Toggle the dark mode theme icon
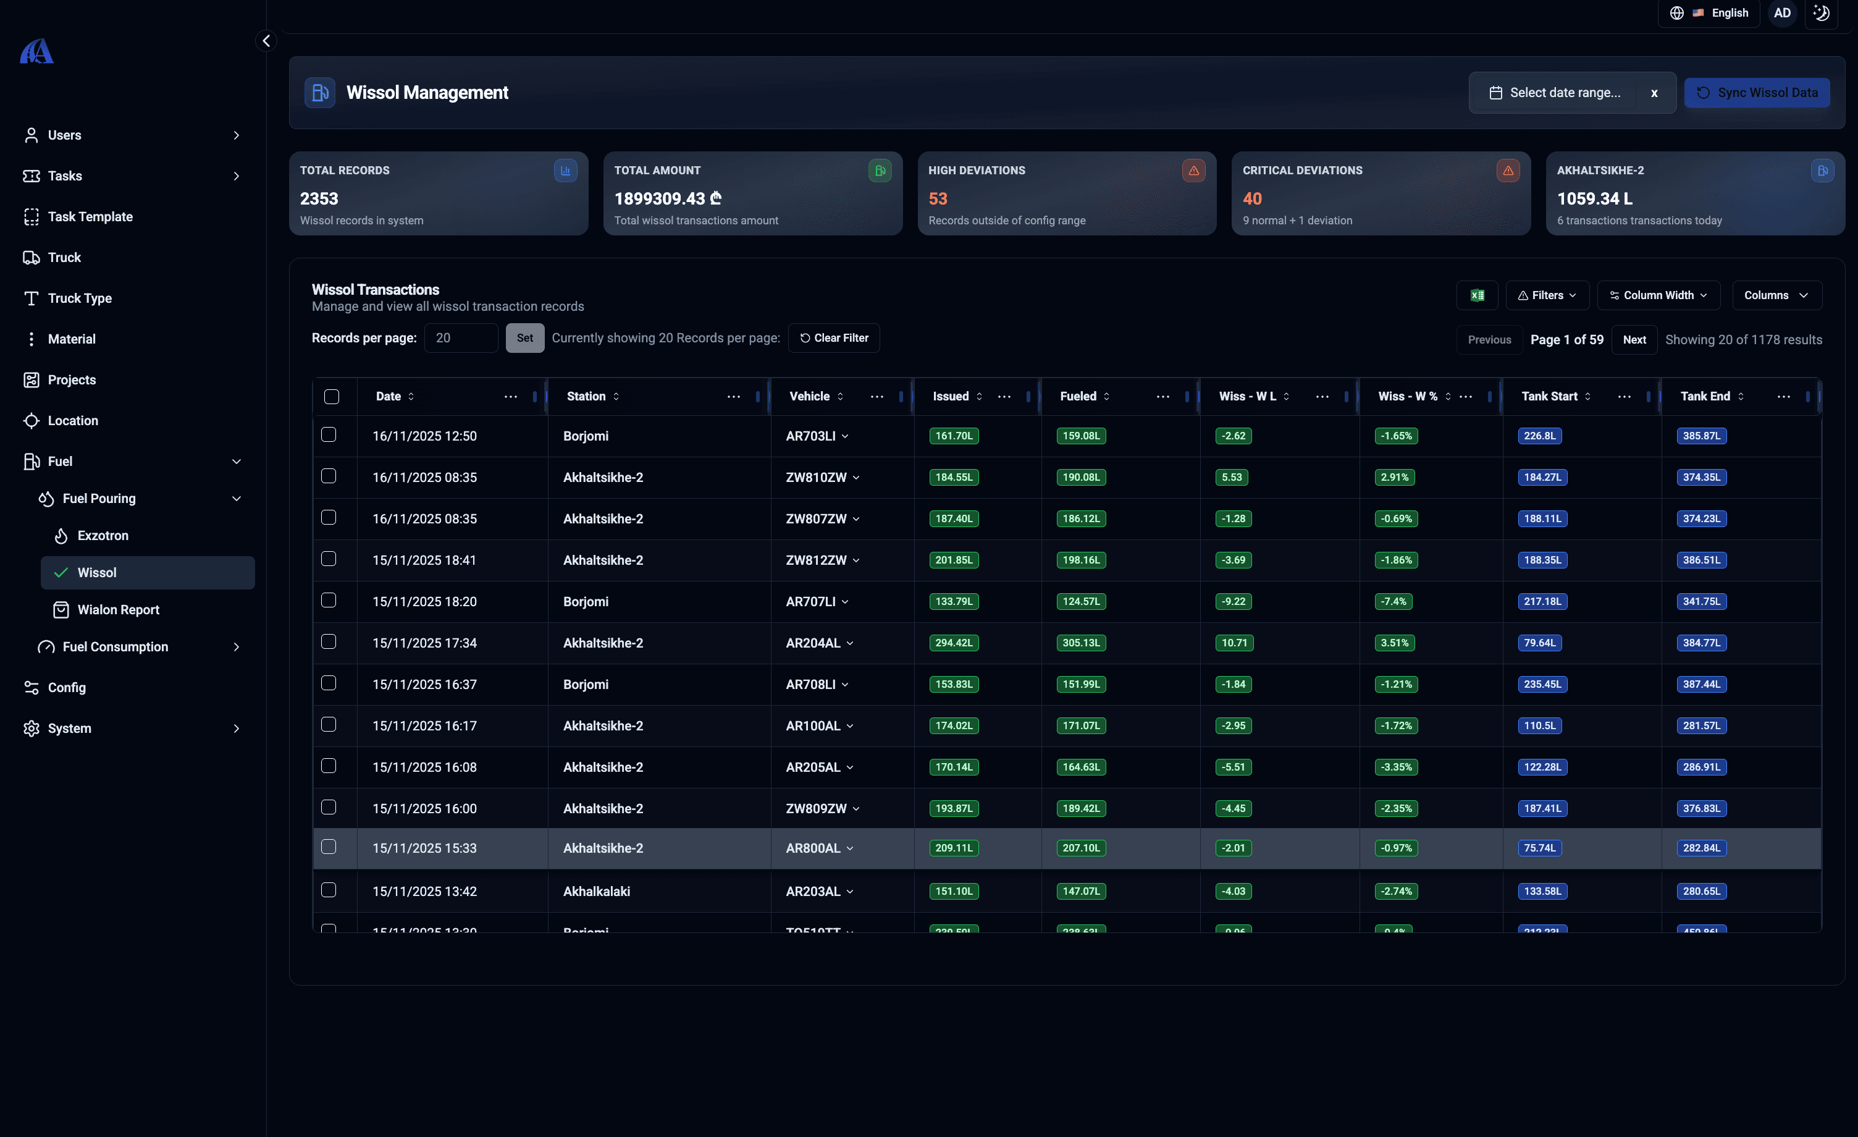The width and height of the screenshot is (1858, 1137). pyautogui.click(x=1821, y=13)
